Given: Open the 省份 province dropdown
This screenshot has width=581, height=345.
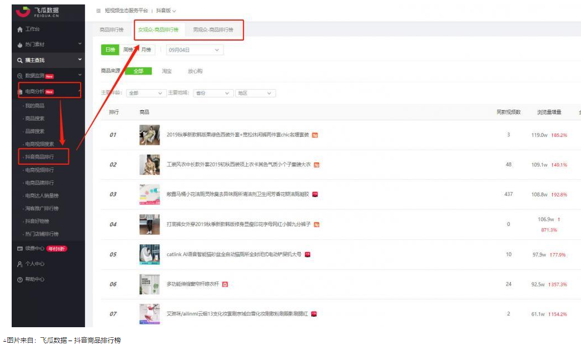Looking at the screenshot, I should [211, 93].
